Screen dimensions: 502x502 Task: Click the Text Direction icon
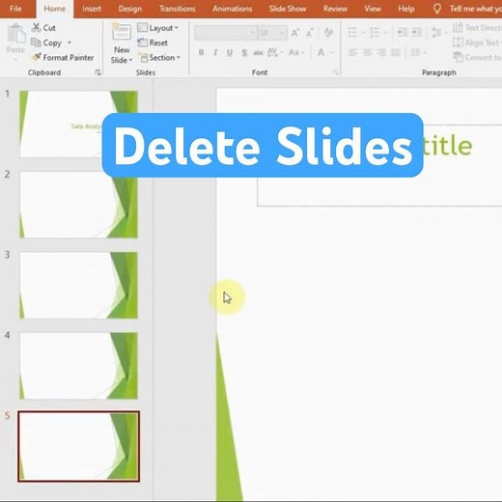point(458,28)
